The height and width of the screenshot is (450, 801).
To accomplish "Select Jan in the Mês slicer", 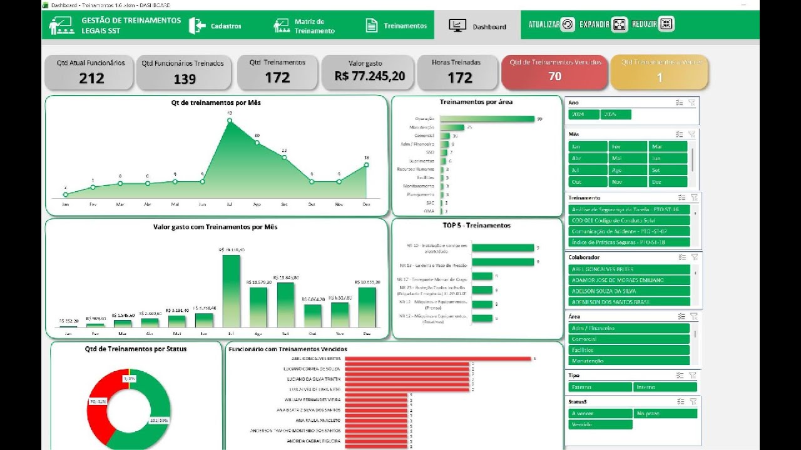I will [588, 146].
